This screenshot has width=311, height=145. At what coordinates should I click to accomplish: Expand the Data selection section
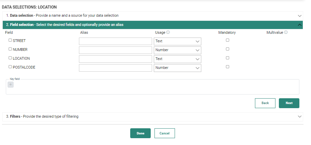pyautogui.click(x=300, y=16)
